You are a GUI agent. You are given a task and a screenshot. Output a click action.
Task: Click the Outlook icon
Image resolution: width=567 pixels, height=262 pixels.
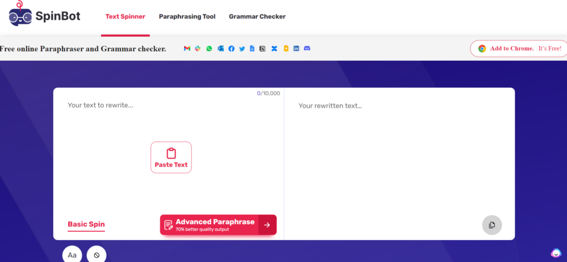coord(220,49)
